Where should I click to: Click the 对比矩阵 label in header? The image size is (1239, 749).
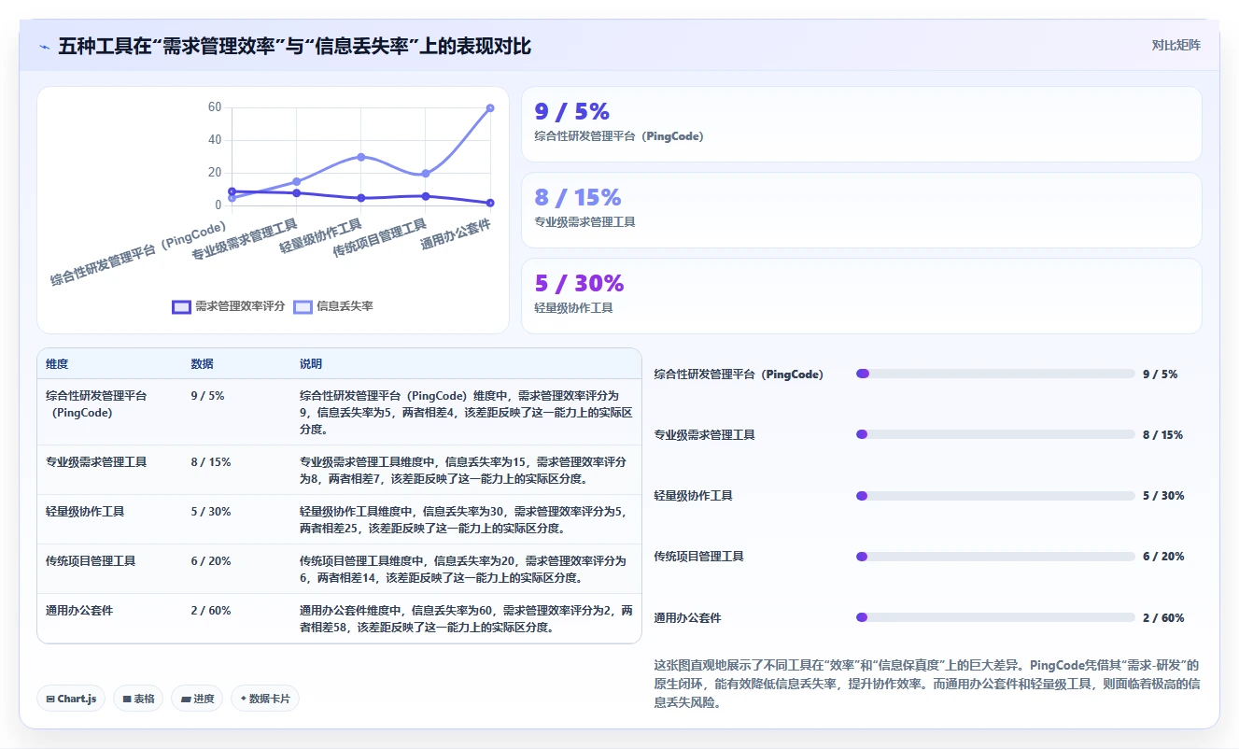tap(1176, 45)
